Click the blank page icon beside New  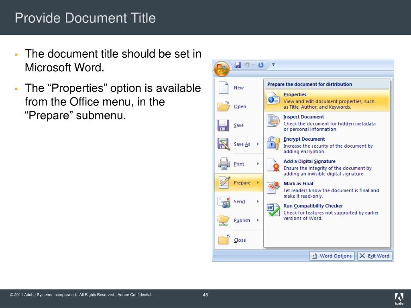pyautogui.click(x=223, y=87)
